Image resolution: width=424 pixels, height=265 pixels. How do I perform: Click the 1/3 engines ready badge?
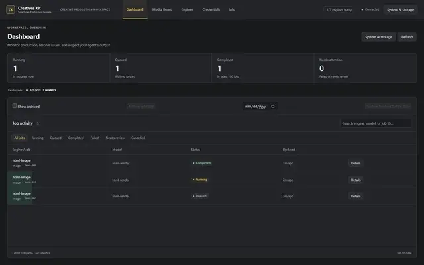339,10
